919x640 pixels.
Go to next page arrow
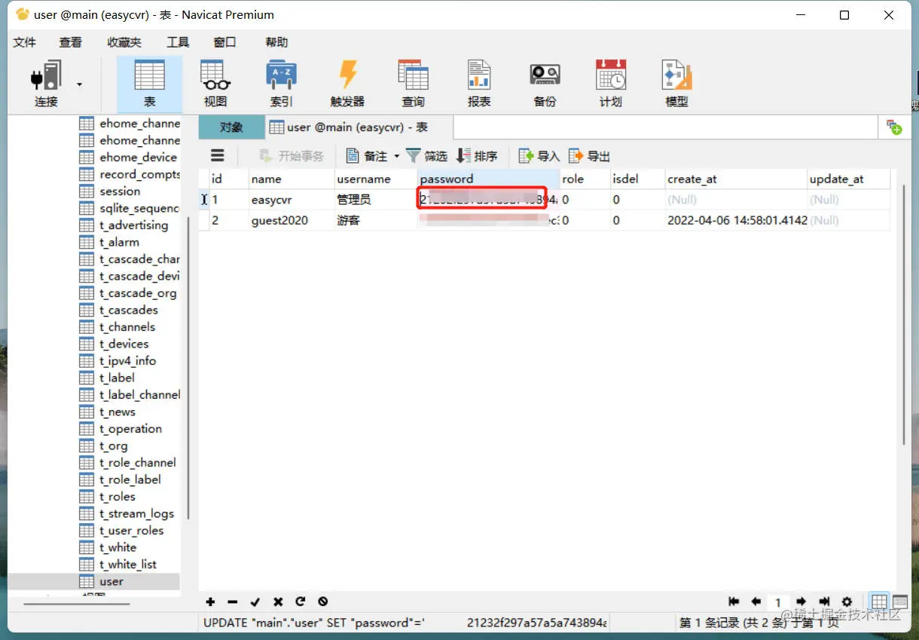[x=801, y=602]
